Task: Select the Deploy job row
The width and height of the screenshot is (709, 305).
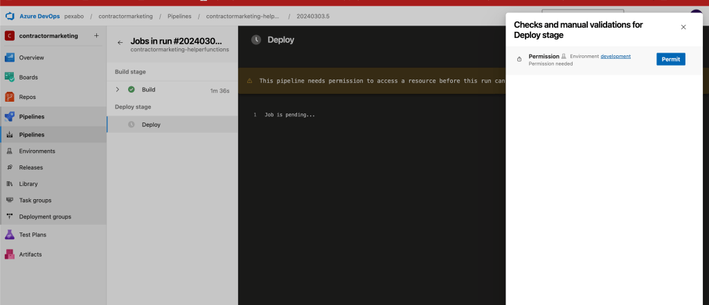Action: pos(172,124)
